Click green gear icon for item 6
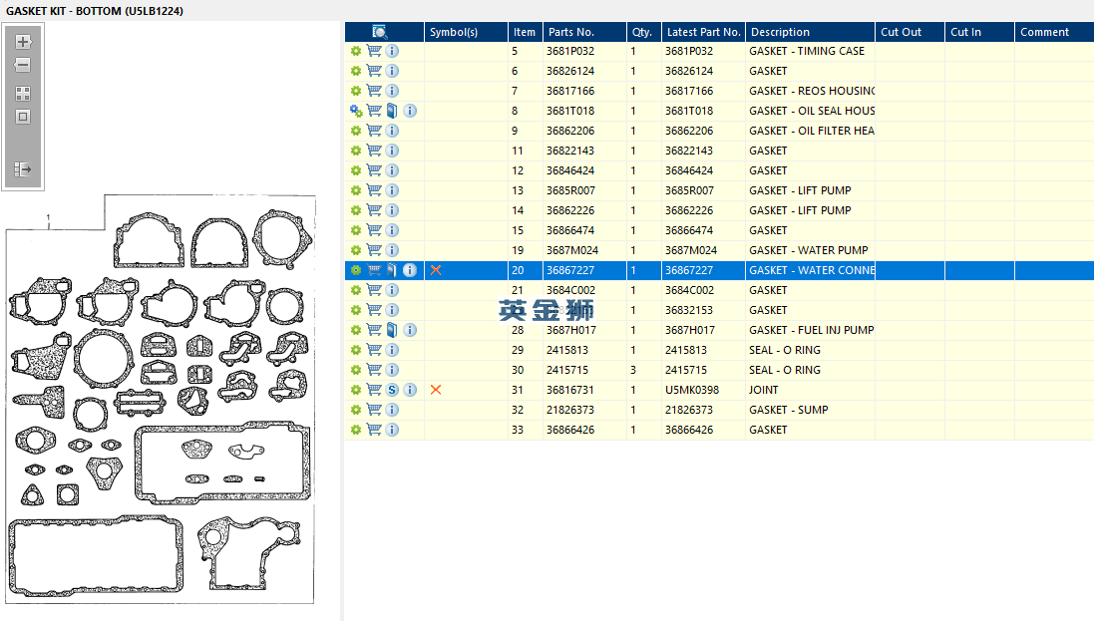Viewport: 1094px width, 621px height. tap(356, 71)
